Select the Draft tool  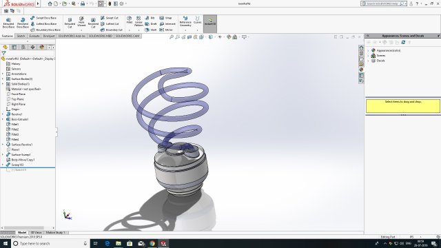point(151,24)
